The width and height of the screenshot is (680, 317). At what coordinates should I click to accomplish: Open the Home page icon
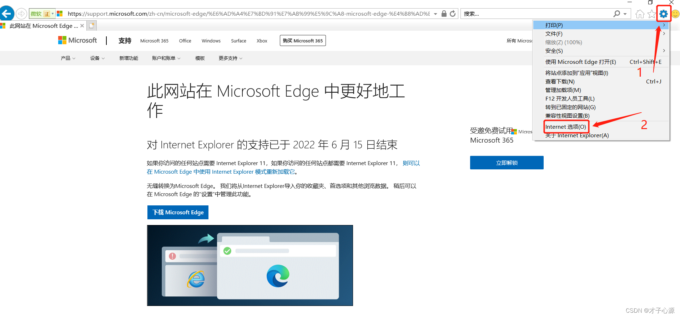pos(640,14)
